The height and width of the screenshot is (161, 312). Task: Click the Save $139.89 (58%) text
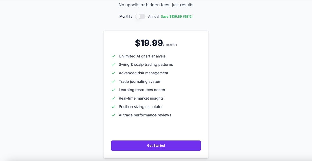click(x=177, y=17)
